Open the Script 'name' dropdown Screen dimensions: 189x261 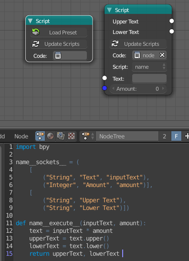[x=149, y=67]
